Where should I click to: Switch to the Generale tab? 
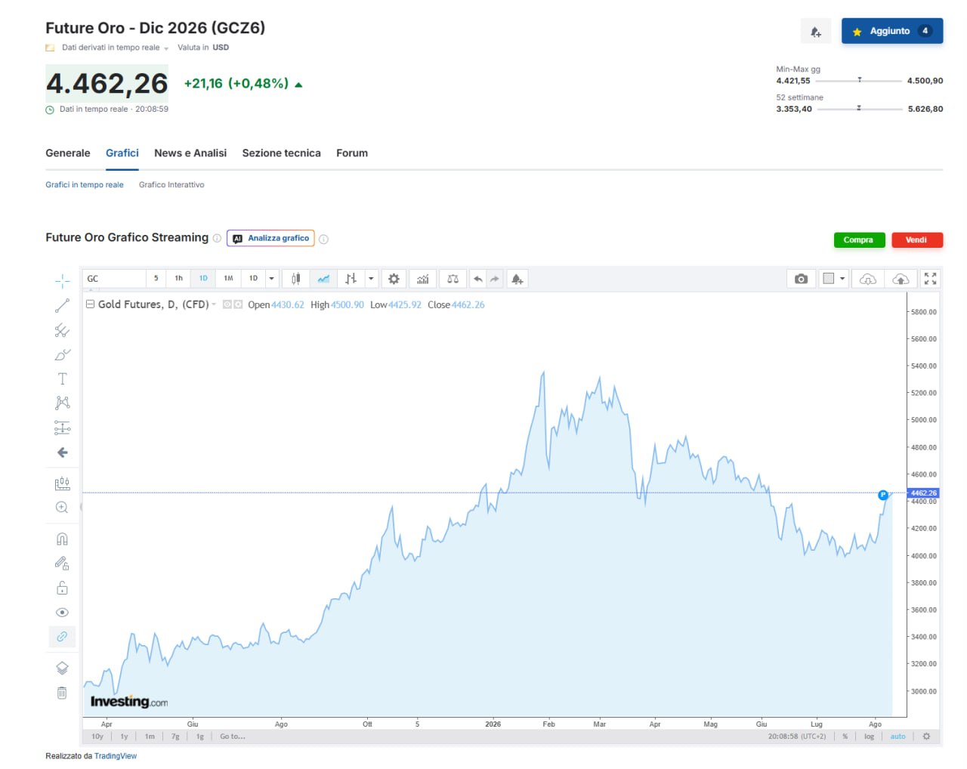point(68,153)
